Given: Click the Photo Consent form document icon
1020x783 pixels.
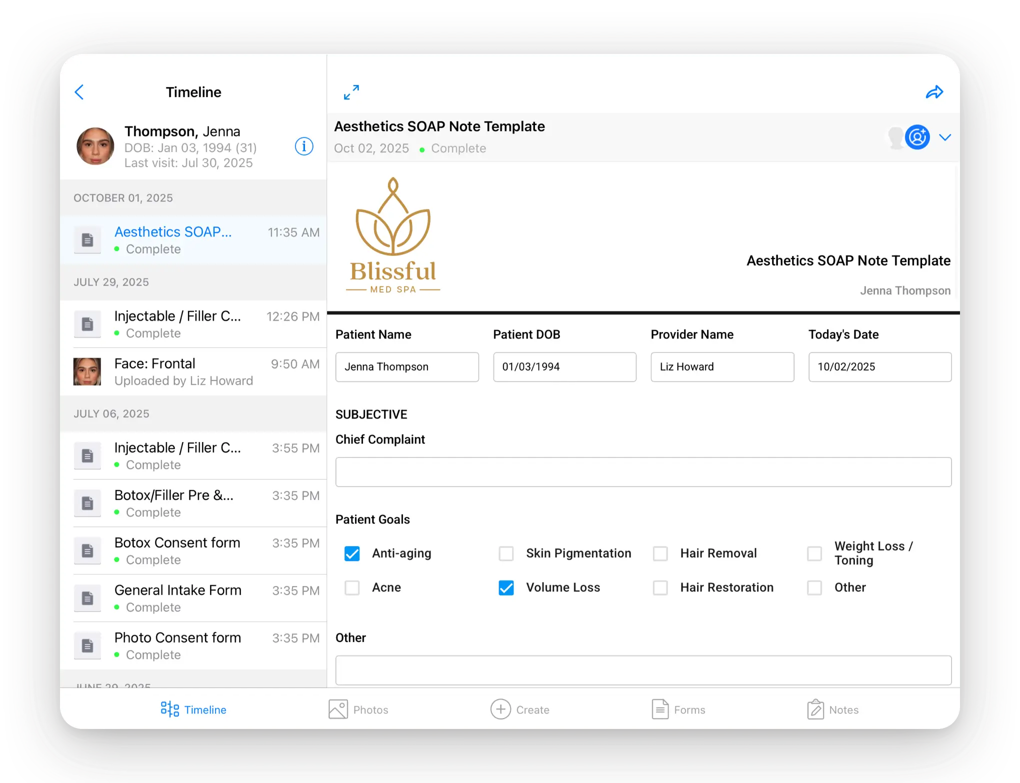Looking at the screenshot, I should 87,645.
